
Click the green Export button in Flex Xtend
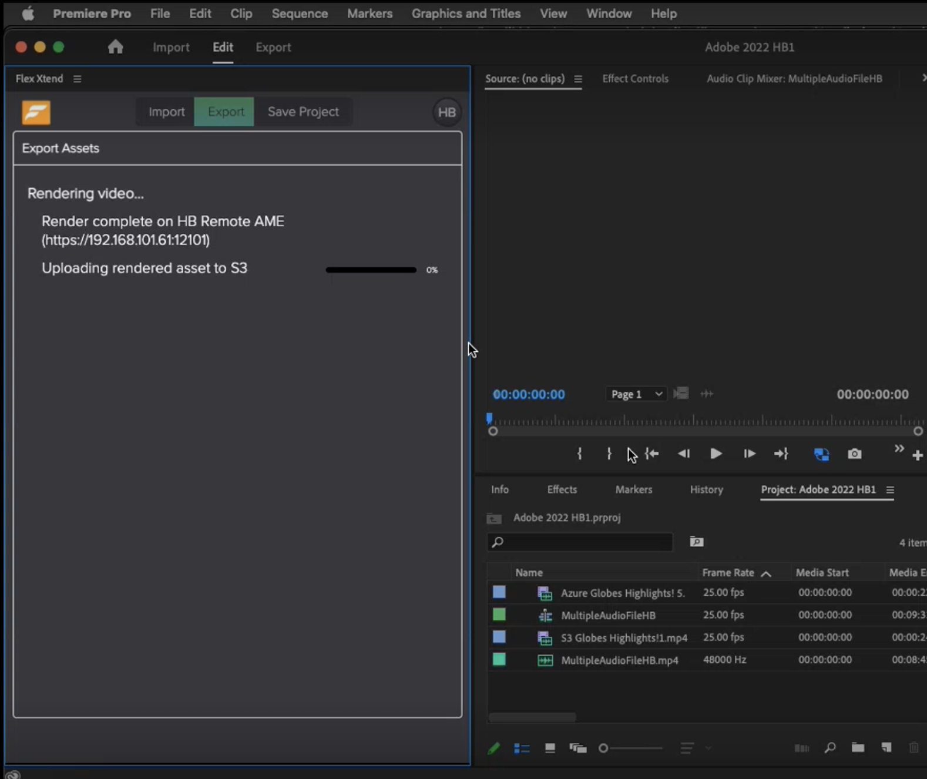pos(224,112)
